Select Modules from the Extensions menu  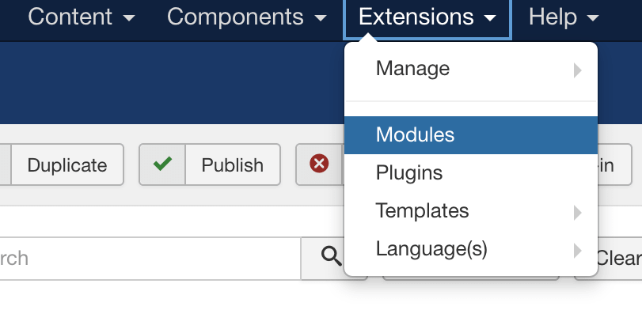tap(471, 135)
